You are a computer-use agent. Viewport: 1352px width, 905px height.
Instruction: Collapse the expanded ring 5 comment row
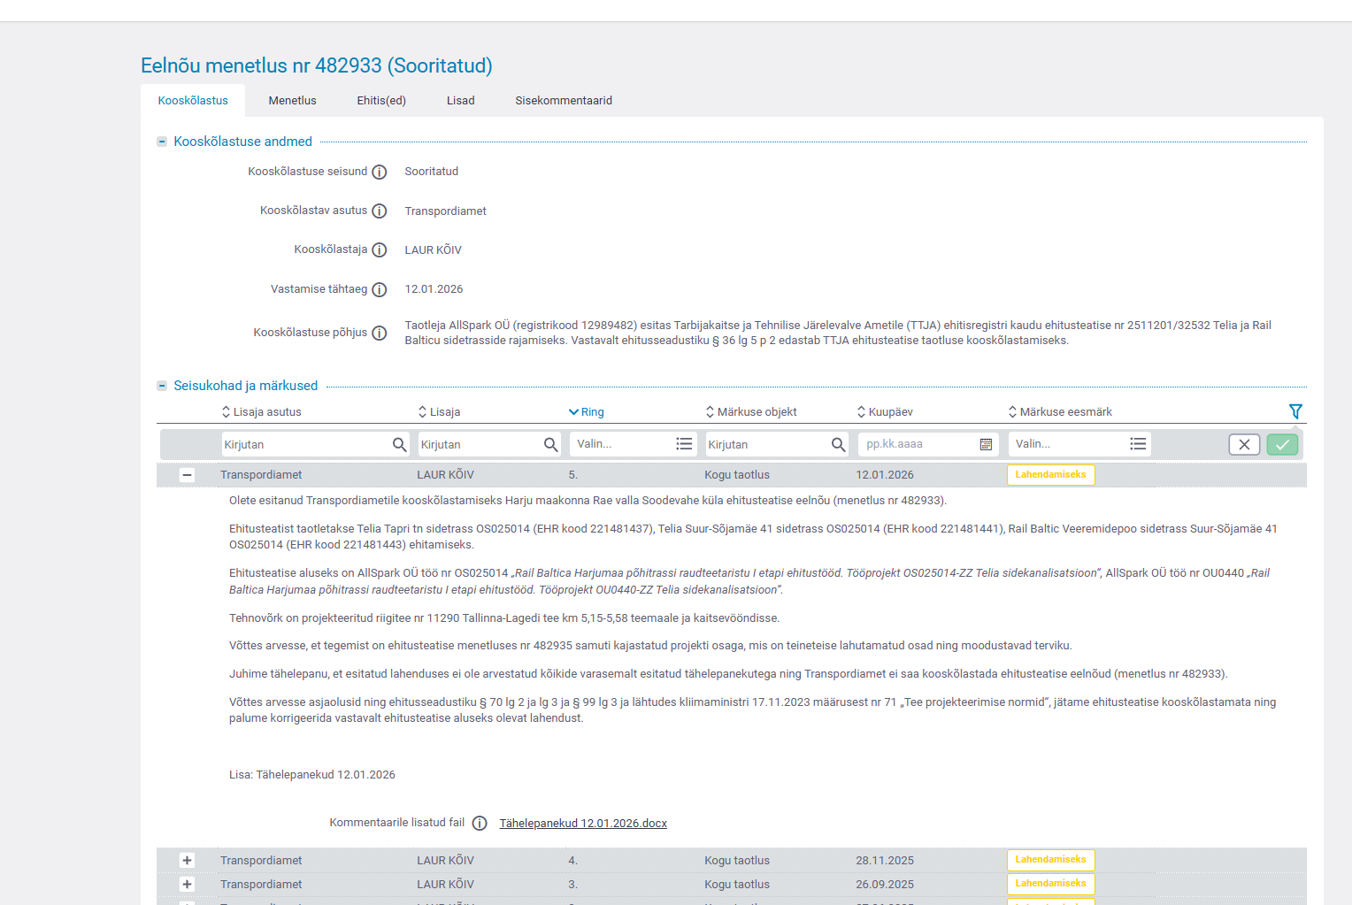tap(187, 475)
